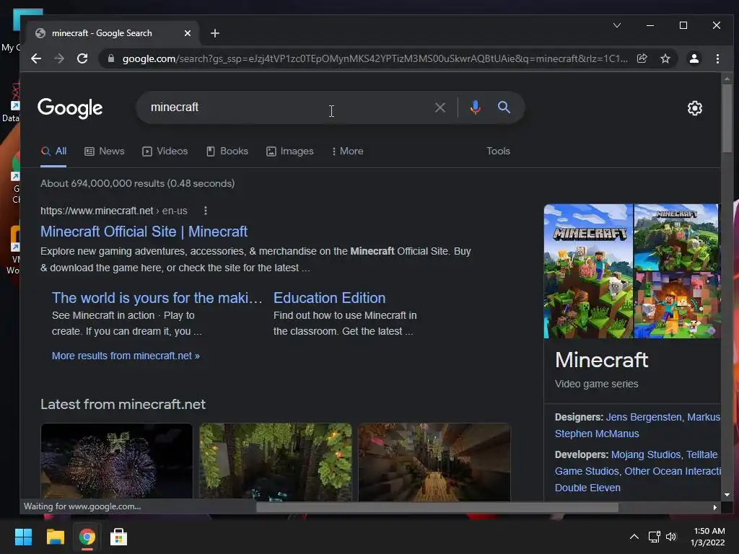Open the lush cave article thumbnail

point(275,461)
